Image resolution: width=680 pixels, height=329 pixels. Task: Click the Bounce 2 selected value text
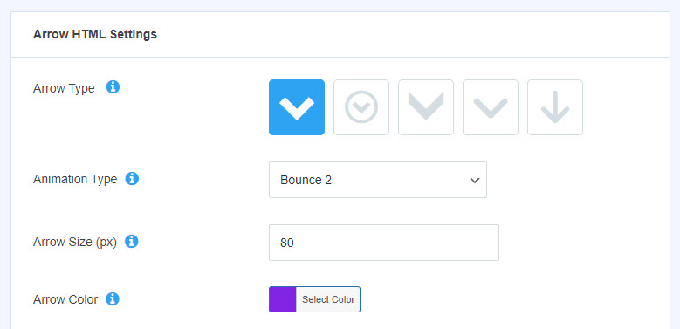click(306, 181)
